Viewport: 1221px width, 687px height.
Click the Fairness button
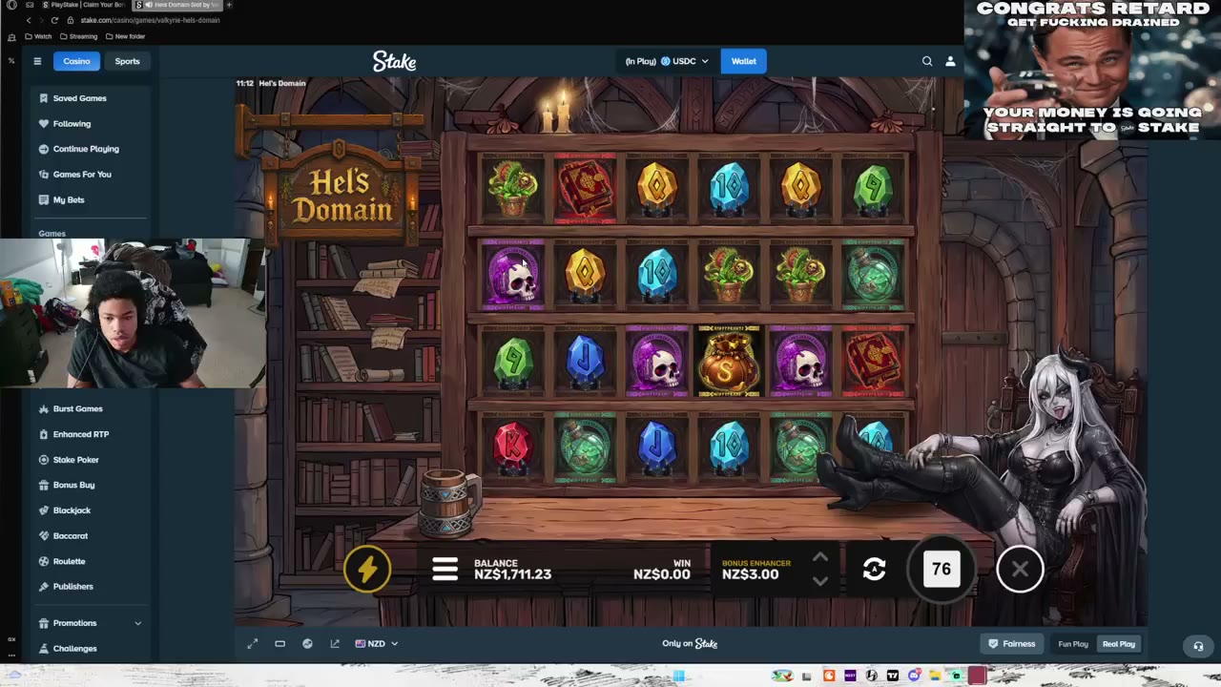pyautogui.click(x=1011, y=644)
